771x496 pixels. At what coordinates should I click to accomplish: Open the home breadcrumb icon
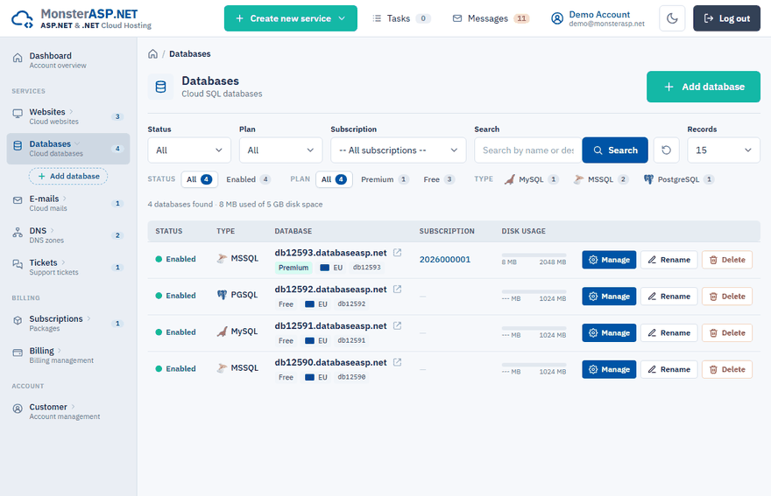153,54
